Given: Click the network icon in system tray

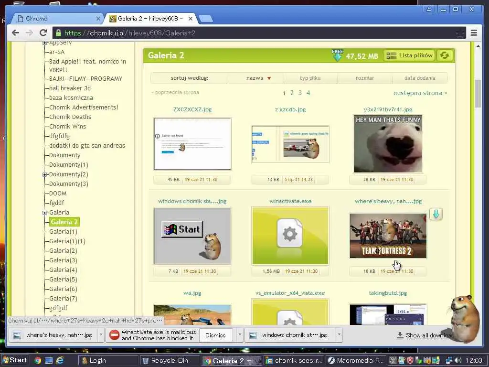Looking at the screenshot, I should (449, 360).
